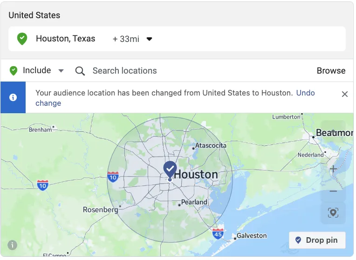
Task: Click the blue info icon in notice
Action: 13,97
